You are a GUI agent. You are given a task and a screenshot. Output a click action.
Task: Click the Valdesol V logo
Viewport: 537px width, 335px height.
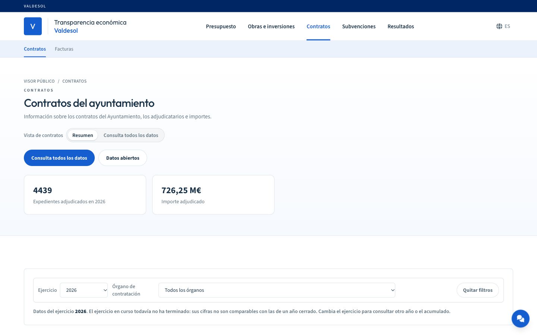coord(33,26)
